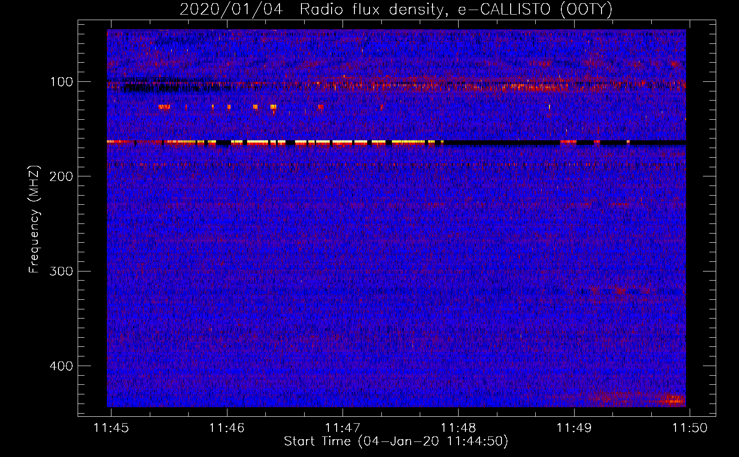Click the "Frequency (MHZ)" axis label
The height and width of the screenshot is (457, 739).
pyautogui.click(x=34, y=219)
